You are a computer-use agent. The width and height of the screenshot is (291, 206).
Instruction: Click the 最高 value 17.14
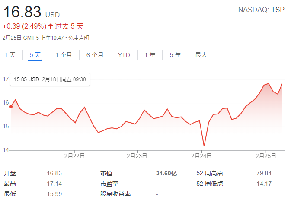tap(54, 184)
